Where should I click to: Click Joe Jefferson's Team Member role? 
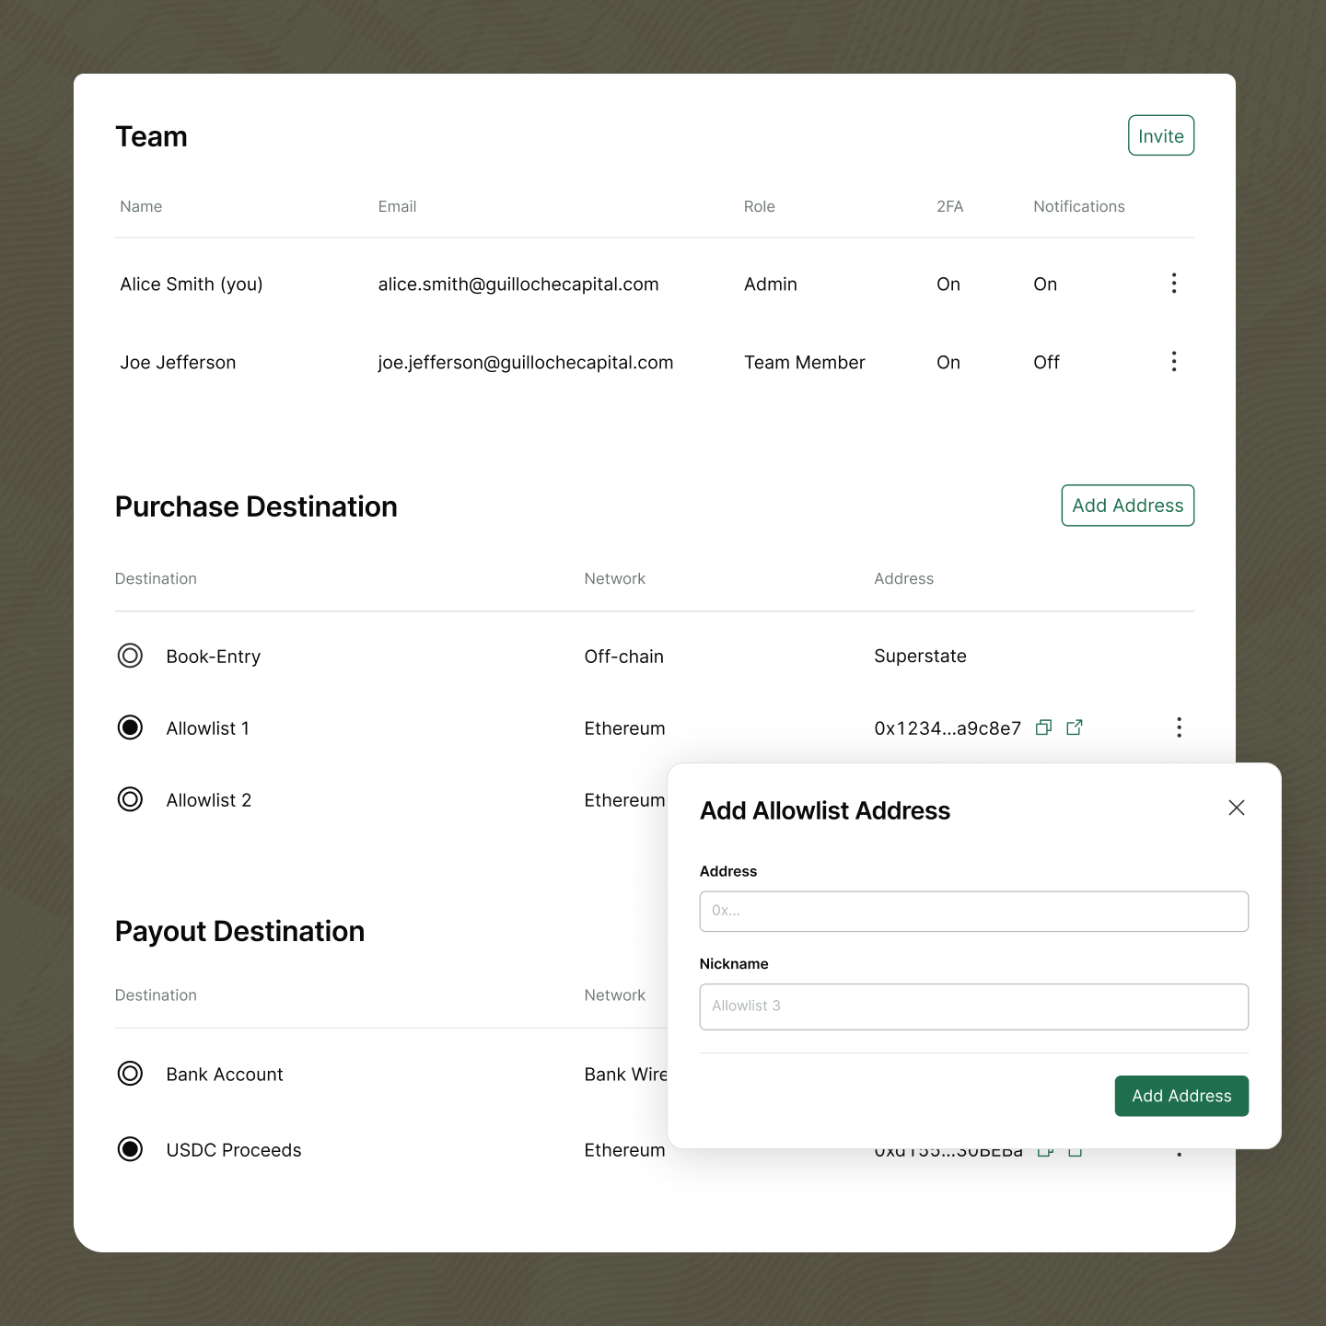tap(804, 363)
